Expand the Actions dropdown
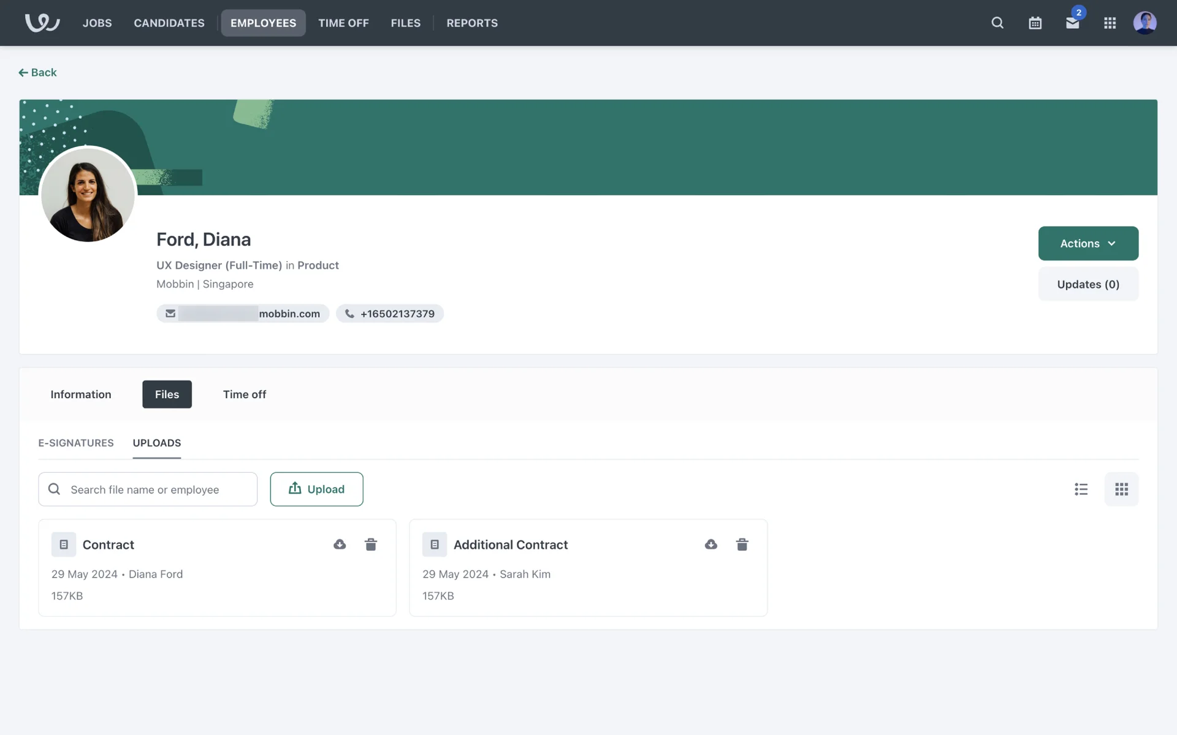The image size is (1177, 735). [1087, 243]
